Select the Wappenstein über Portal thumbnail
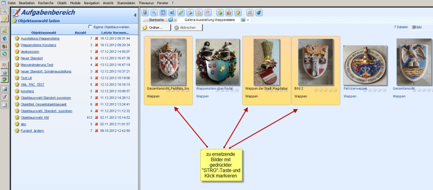The width and height of the screenshot is (433, 190). point(217,62)
